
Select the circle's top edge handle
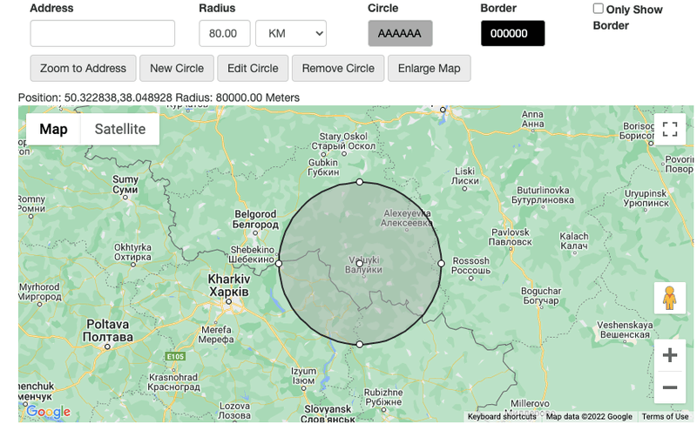coord(360,182)
